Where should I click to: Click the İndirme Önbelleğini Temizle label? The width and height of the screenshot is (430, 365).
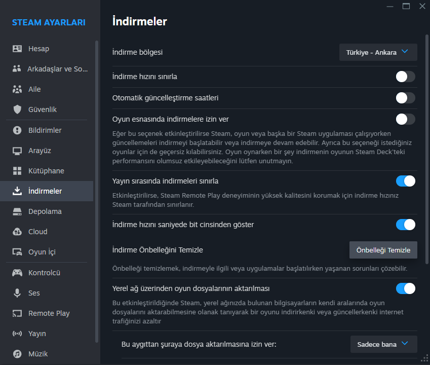[x=158, y=250]
